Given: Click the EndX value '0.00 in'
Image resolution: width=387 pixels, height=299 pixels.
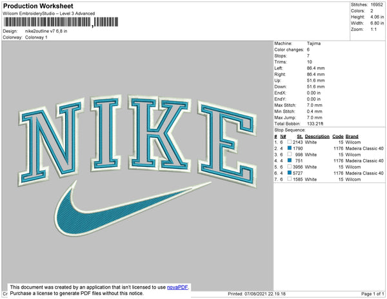Looking at the screenshot, I should pos(313,93).
